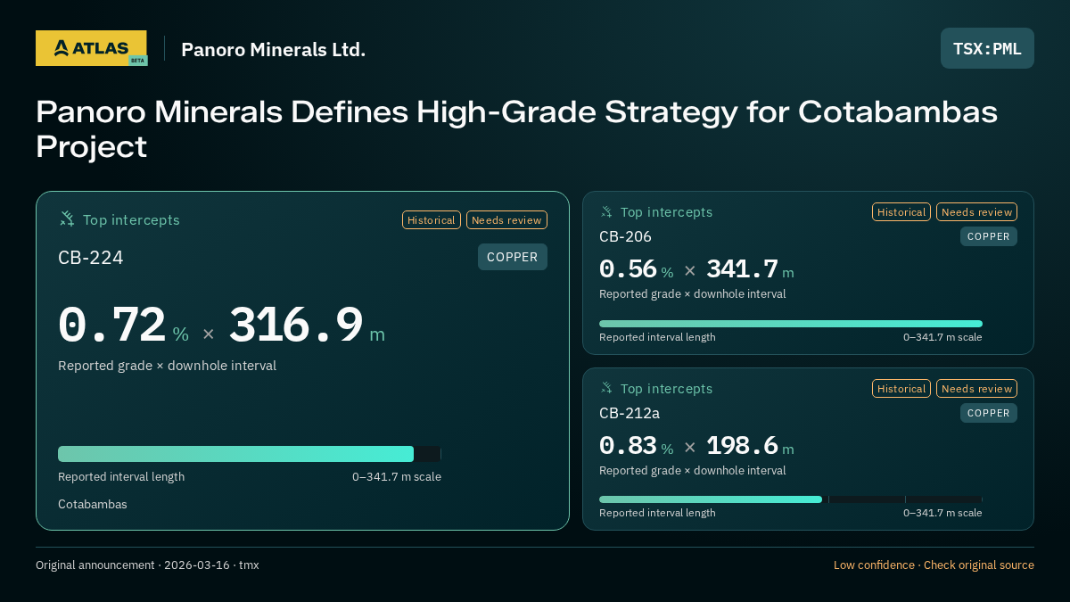Click the BETA label on the logo

pyautogui.click(x=137, y=61)
